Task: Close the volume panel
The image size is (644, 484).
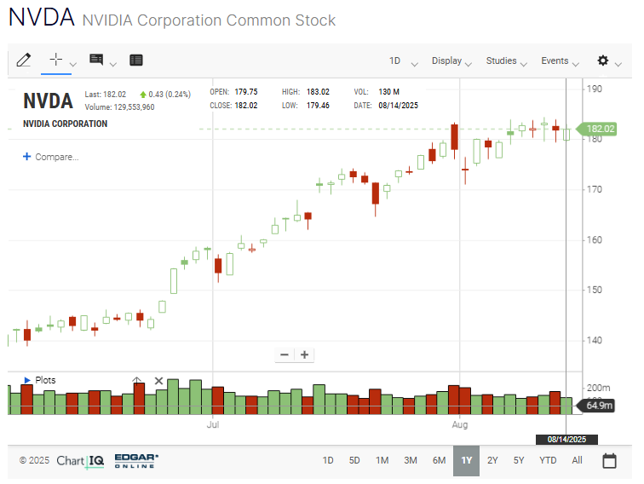Action: (158, 381)
